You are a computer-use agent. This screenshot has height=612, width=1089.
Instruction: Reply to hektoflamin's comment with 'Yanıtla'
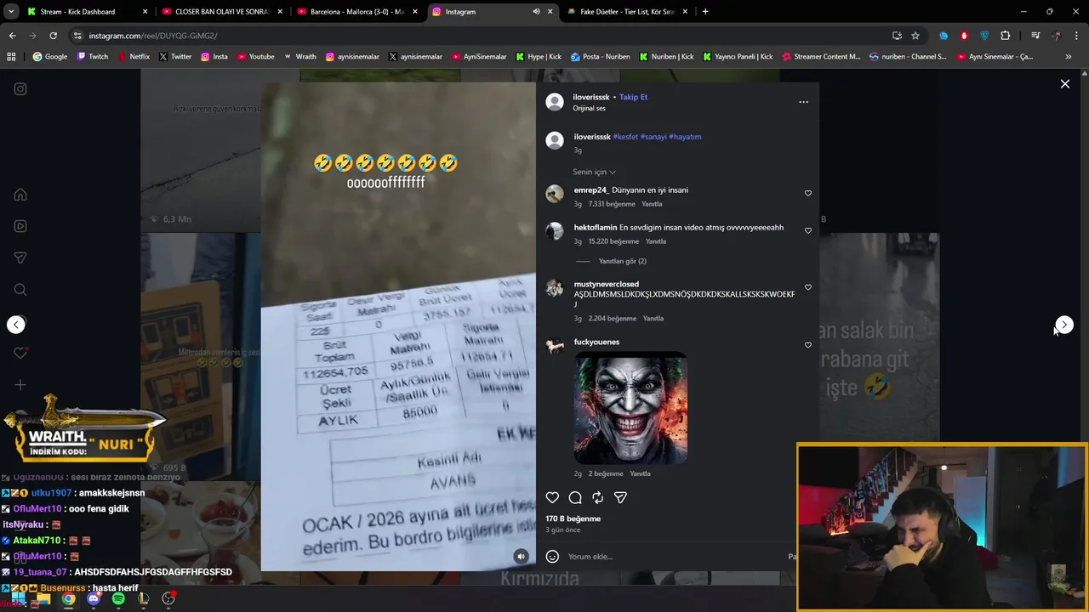(655, 241)
